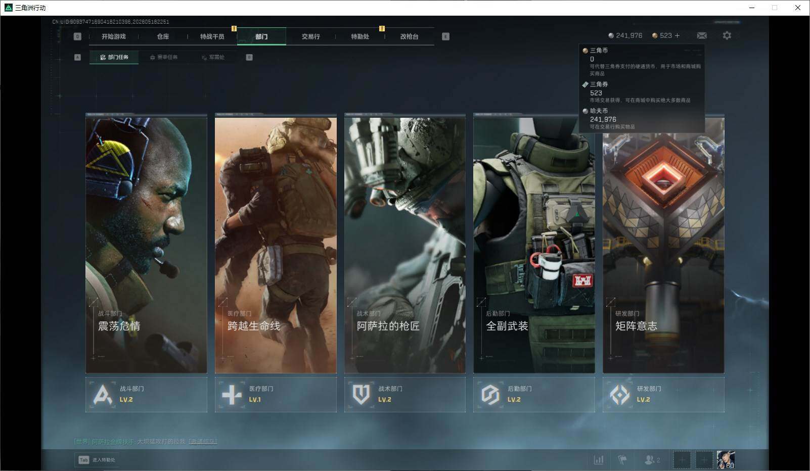Switch to the 仓库 tab

pos(163,36)
